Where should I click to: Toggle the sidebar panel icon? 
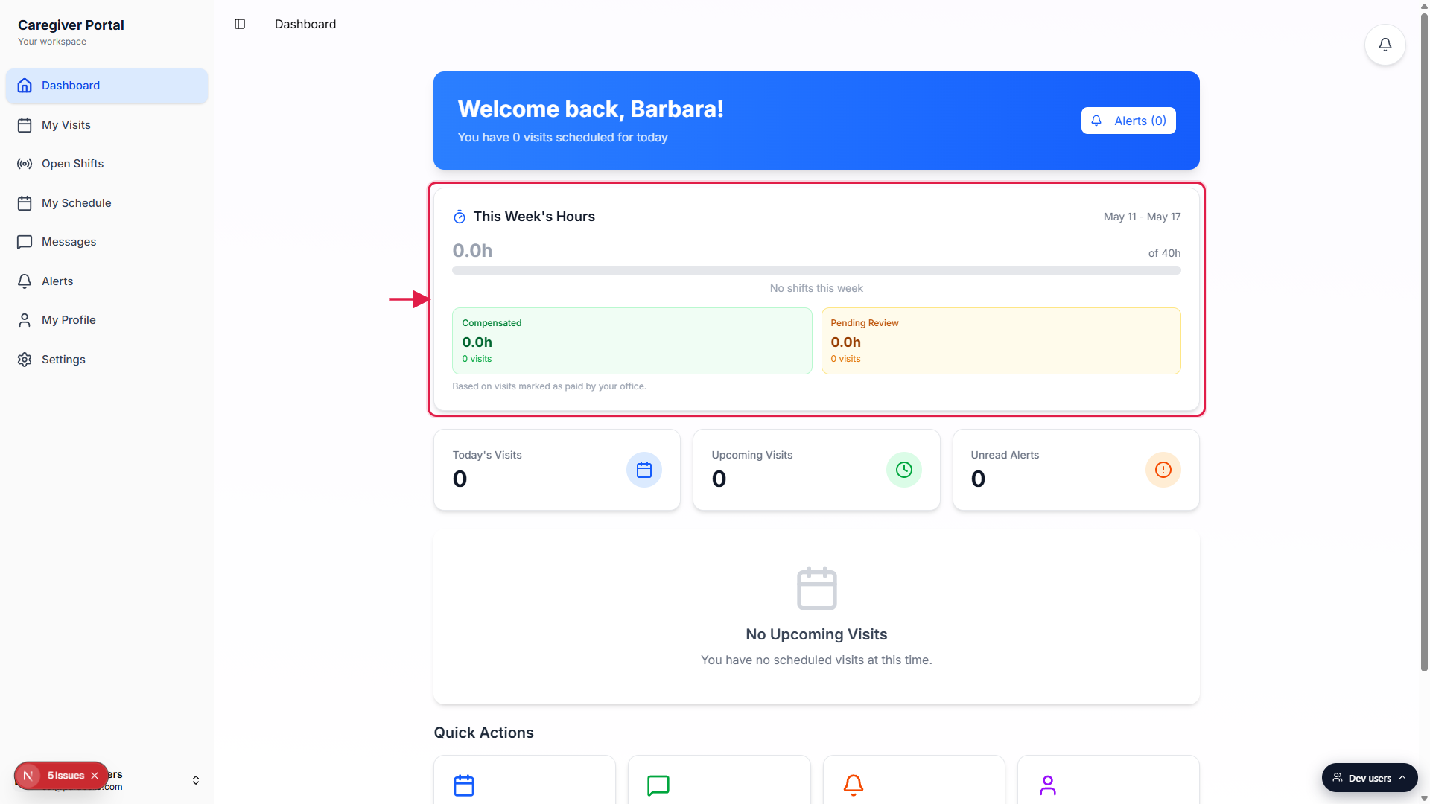click(x=240, y=24)
